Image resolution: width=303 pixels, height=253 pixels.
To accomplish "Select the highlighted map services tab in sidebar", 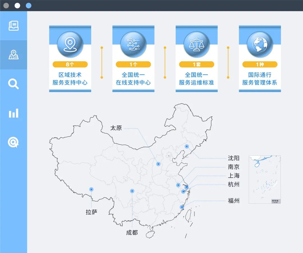I will (x=13, y=54).
